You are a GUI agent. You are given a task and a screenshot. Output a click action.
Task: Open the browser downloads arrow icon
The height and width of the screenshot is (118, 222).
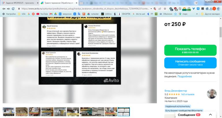click(211, 9)
